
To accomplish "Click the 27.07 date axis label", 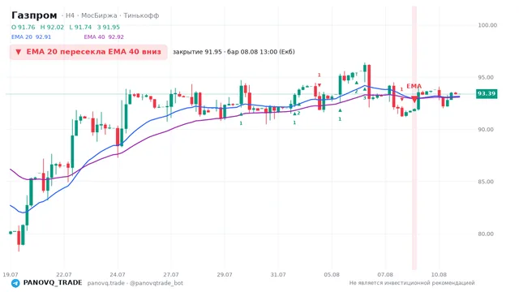I will pos(171,274).
